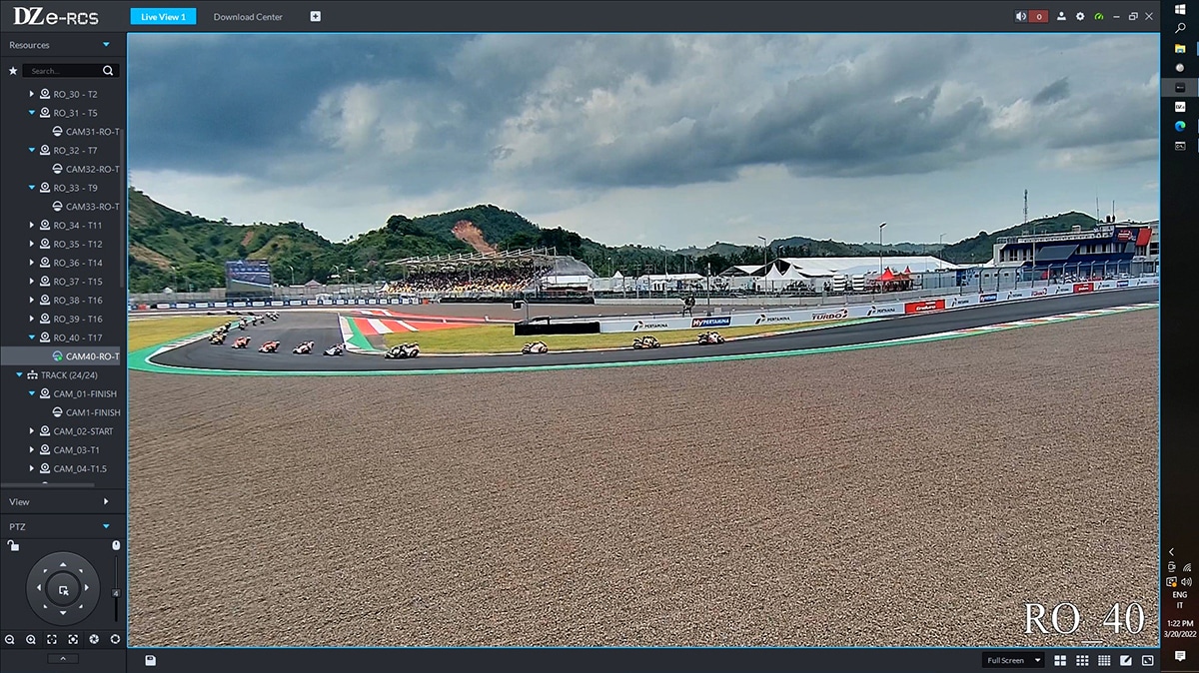Screen dimensions: 1199x673
Task: Click the PTZ zoom in icon
Action: (30, 639)
